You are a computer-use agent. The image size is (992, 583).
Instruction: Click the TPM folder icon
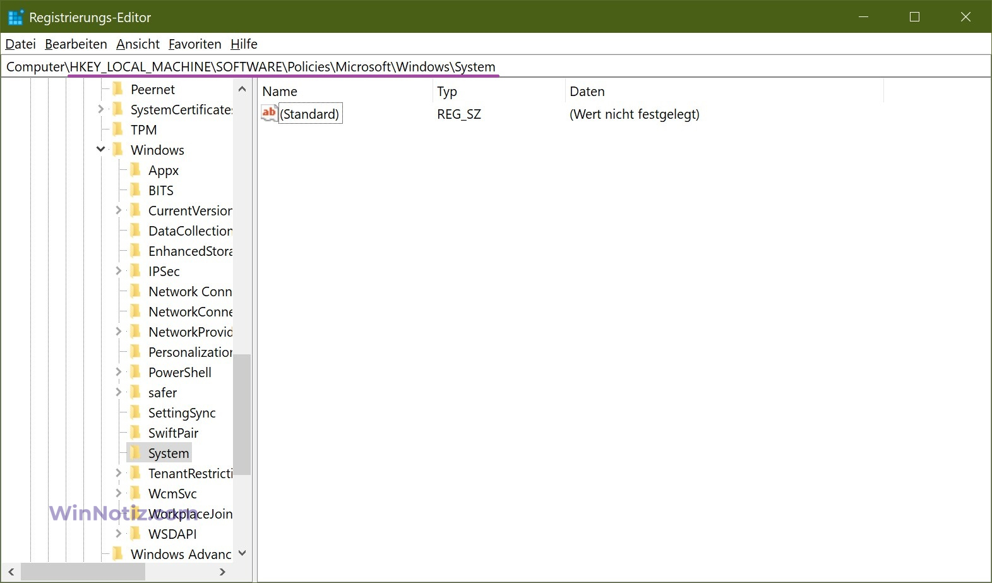pyautogui.click(x=117, y=129)
